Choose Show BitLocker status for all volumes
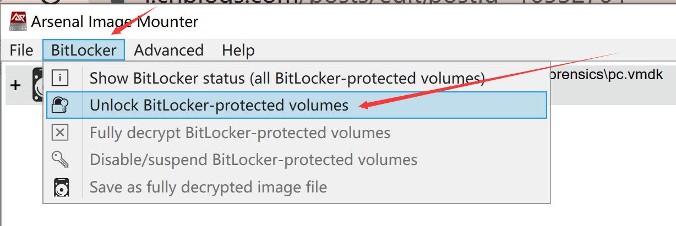 287,78
